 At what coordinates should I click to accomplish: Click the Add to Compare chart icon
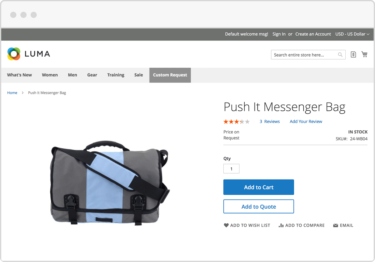281,225
